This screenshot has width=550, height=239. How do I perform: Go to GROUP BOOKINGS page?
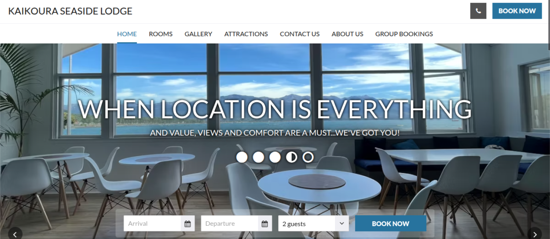tap(404, 34)
